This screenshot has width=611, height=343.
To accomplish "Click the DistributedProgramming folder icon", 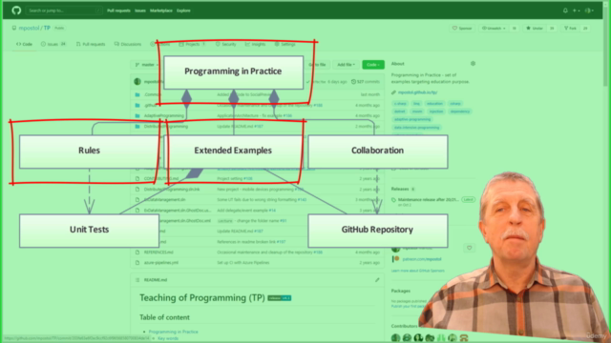I will coord(137,126).
